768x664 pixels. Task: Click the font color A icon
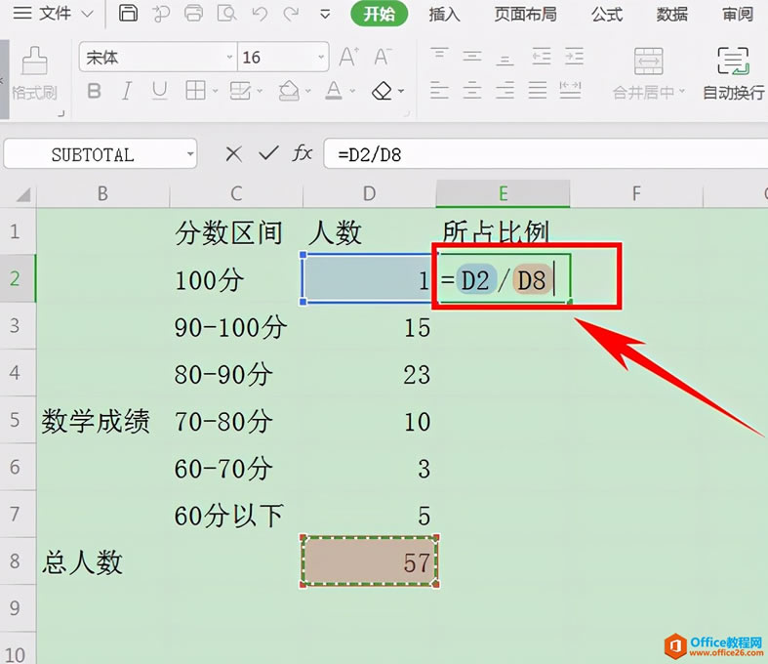pos(334,91)
